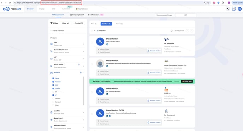Image resolution: width=243 pixels, height=131 pixels.
Task: Open LinkedIn icon of Dave Denton CEO
Action: point(107,44)
